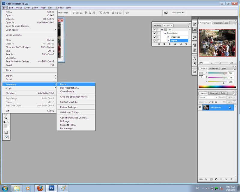
Task: Open the Clone Source dock icon
Action: pos(195,51)
